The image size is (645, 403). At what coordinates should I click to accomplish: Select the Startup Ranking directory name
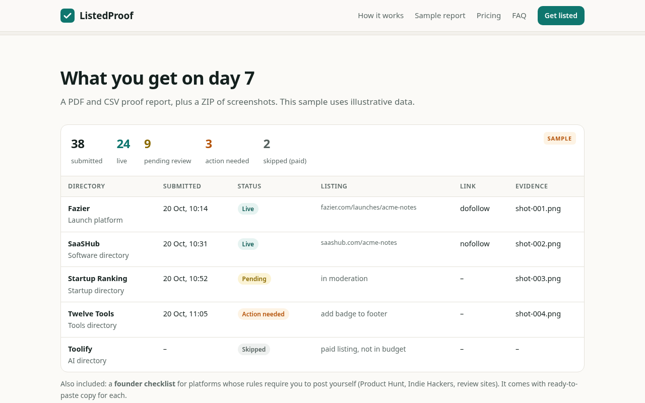(x=98, y=279)
